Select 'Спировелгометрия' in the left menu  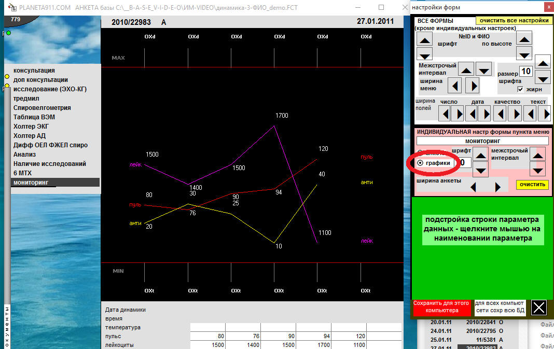click(x=42, y=108)
